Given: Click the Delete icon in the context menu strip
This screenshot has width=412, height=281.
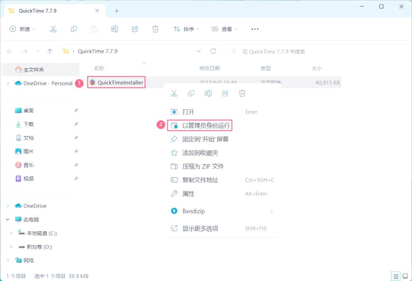Looking at the screenshot, I should pos(242,93).
